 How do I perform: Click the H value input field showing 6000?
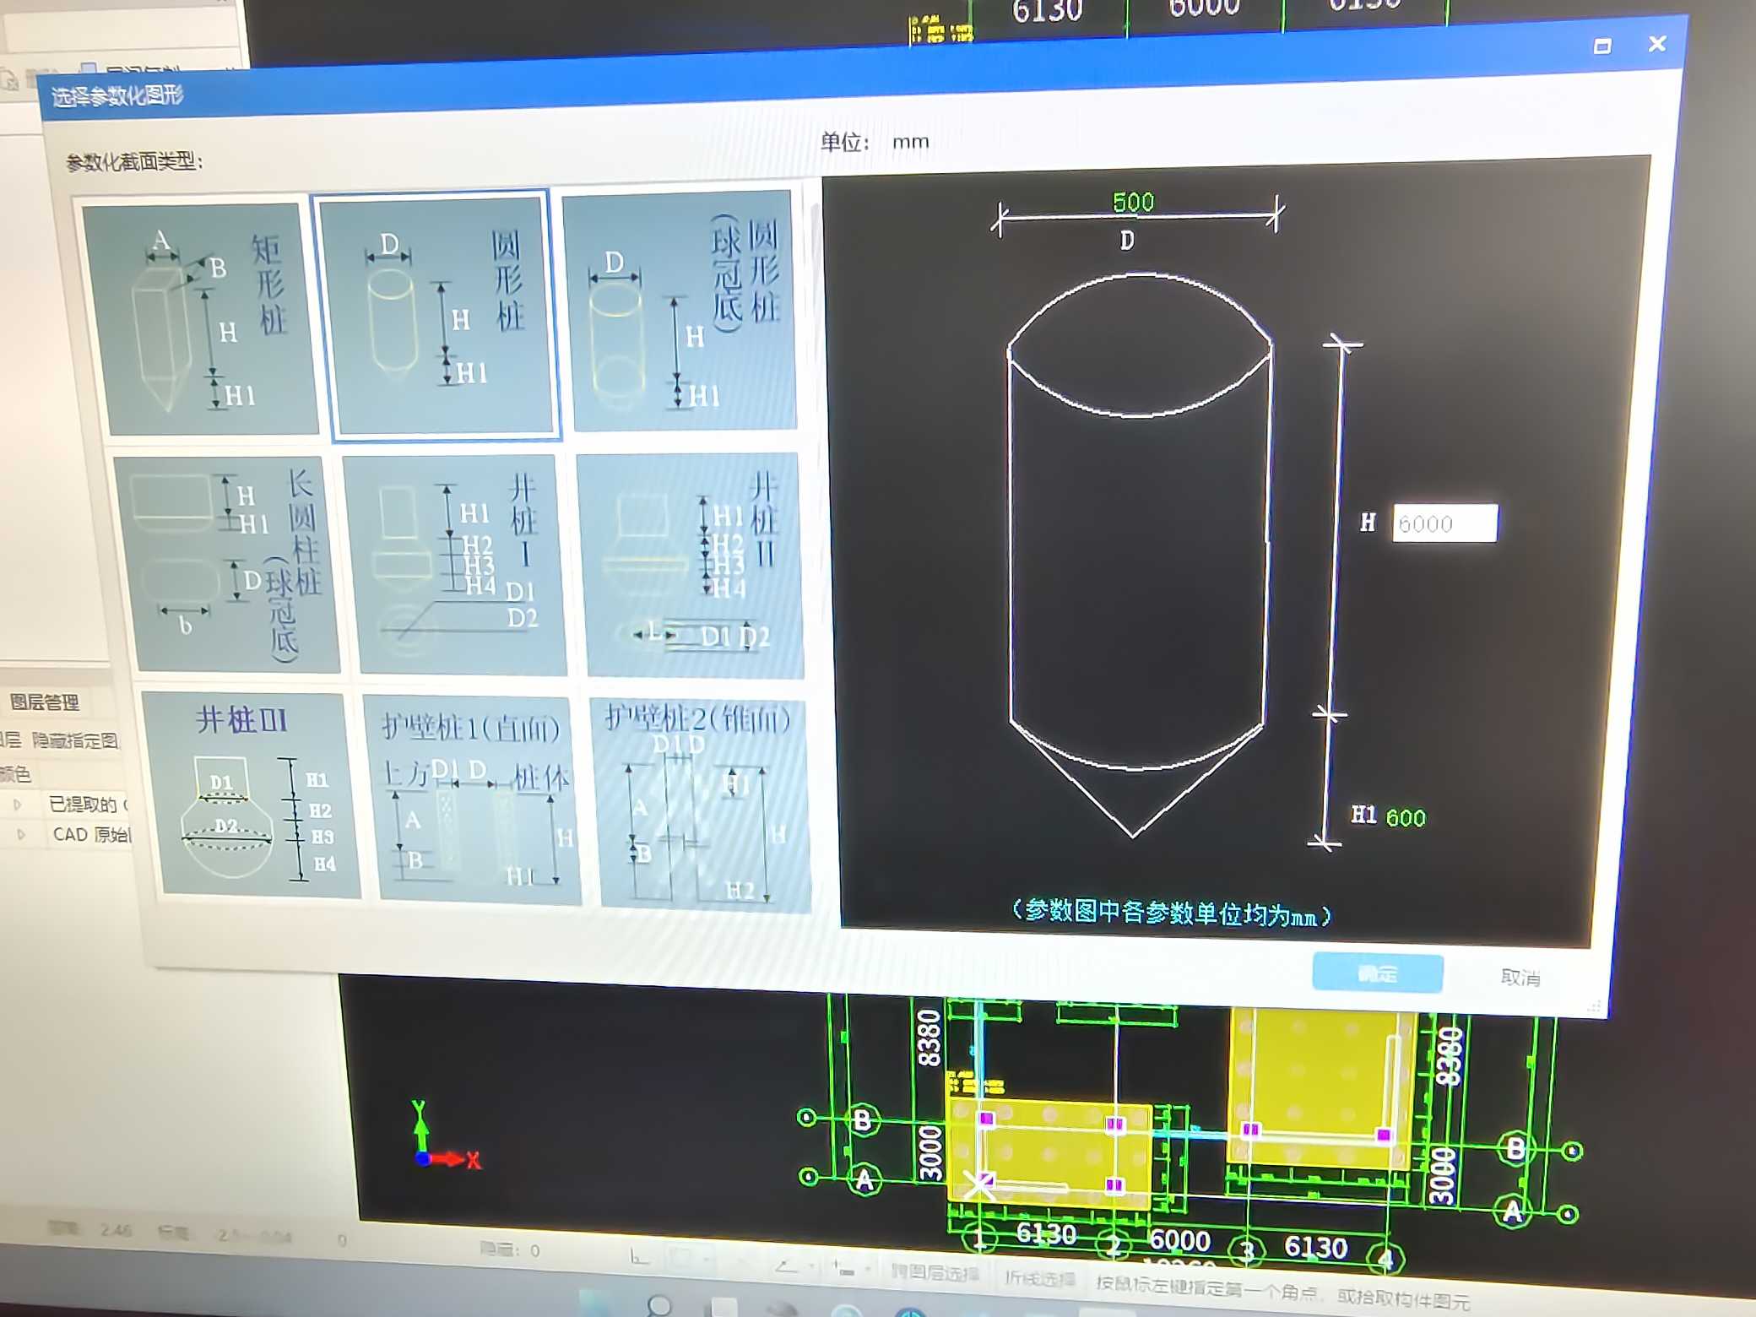(x=1444, y=523)
